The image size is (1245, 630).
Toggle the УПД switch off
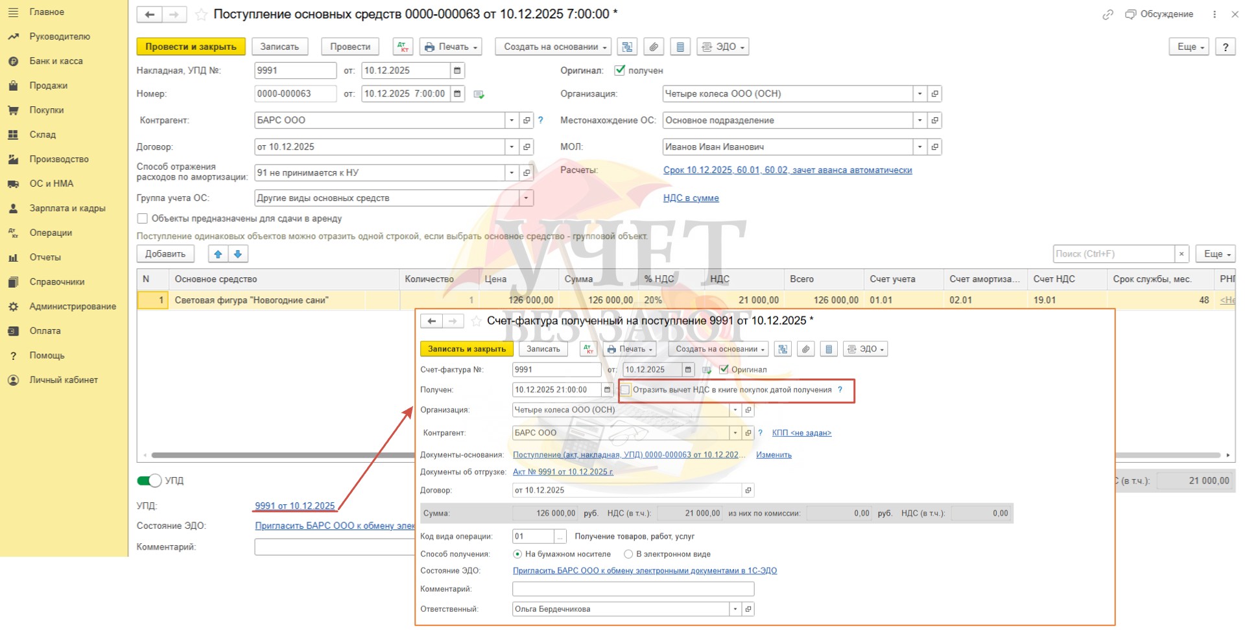(x=149, y=480)
